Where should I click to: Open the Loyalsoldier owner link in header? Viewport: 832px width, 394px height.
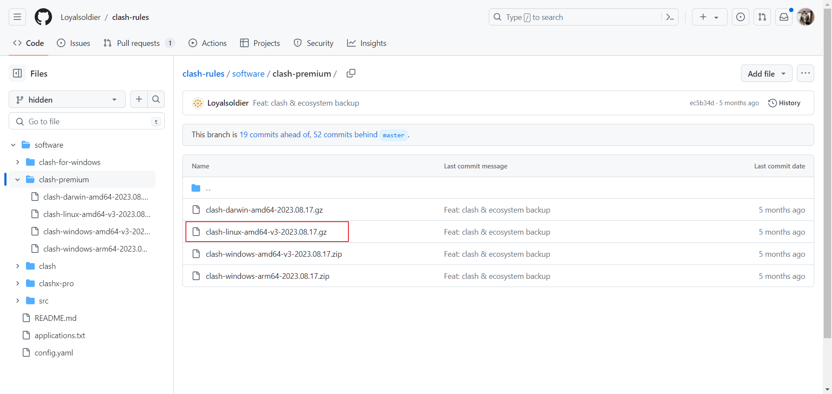[x=81, y=17]
